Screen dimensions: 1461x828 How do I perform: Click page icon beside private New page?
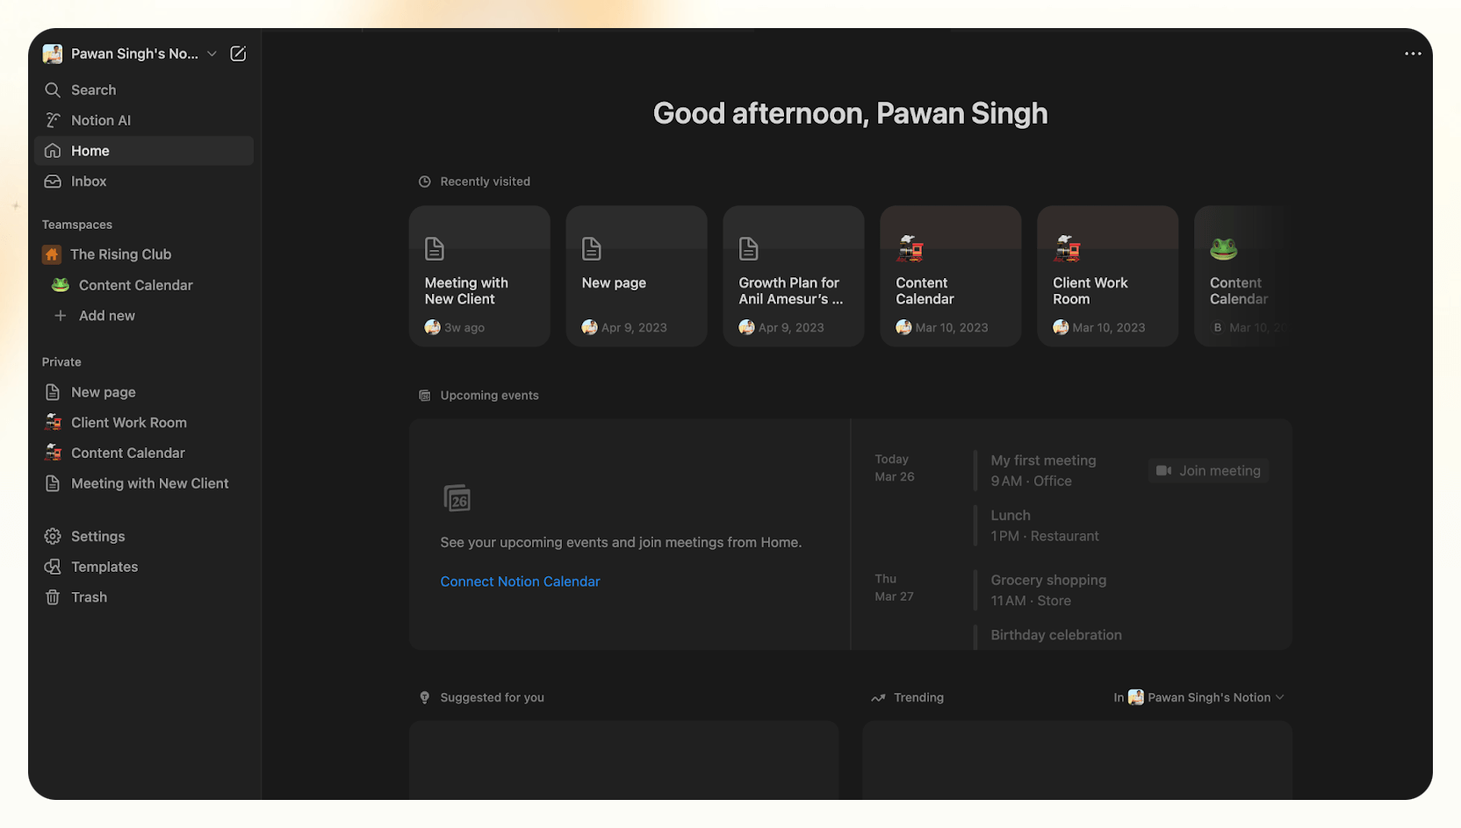[x=53, y=392]
